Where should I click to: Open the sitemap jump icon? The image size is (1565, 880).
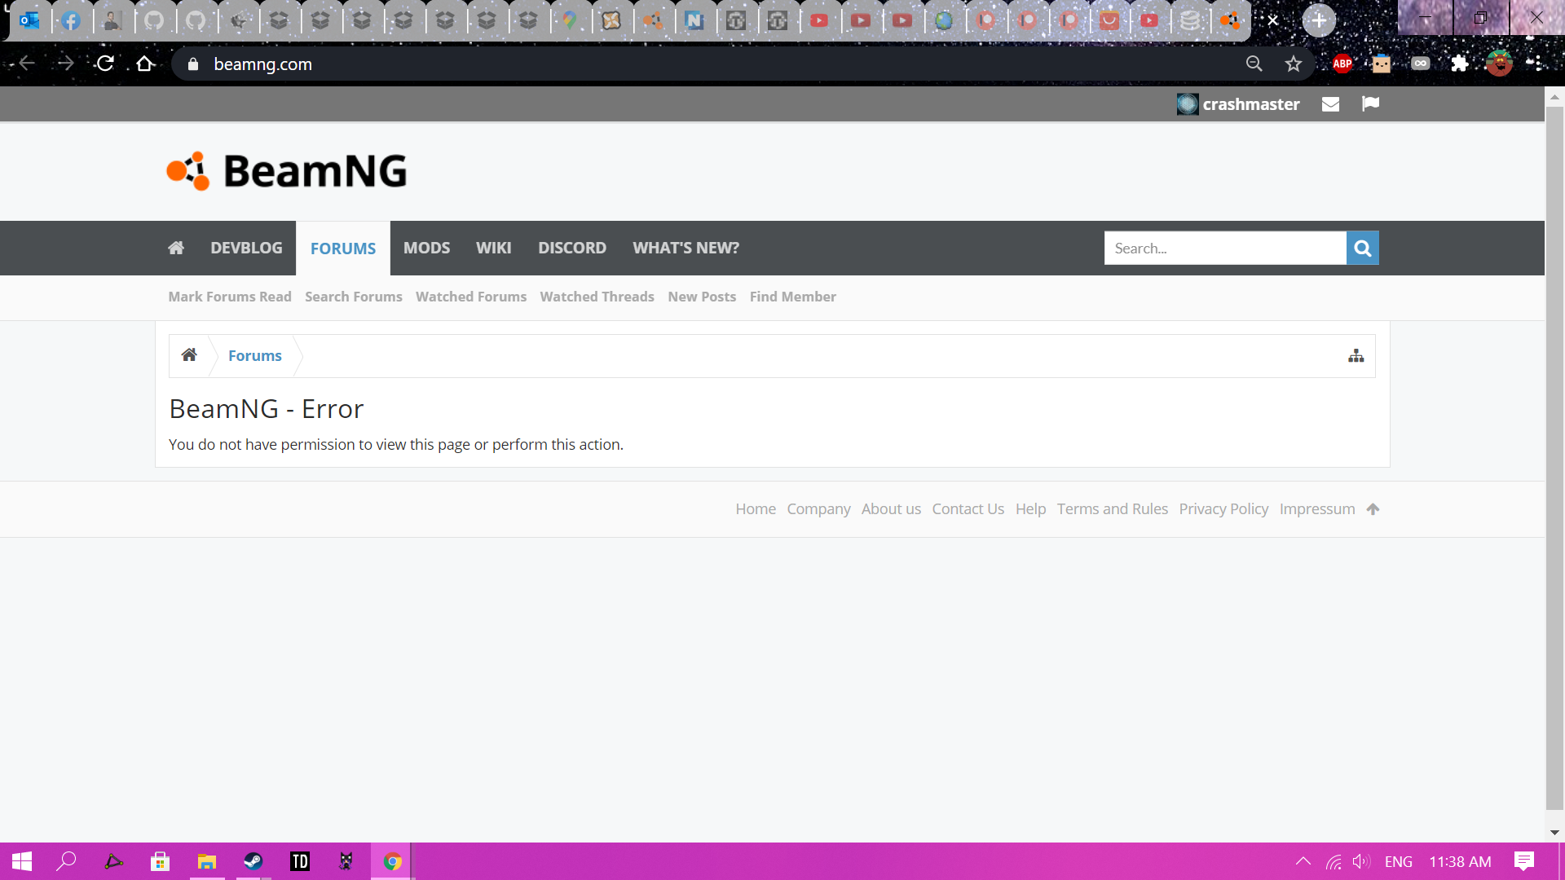(x=1356, y=356)
